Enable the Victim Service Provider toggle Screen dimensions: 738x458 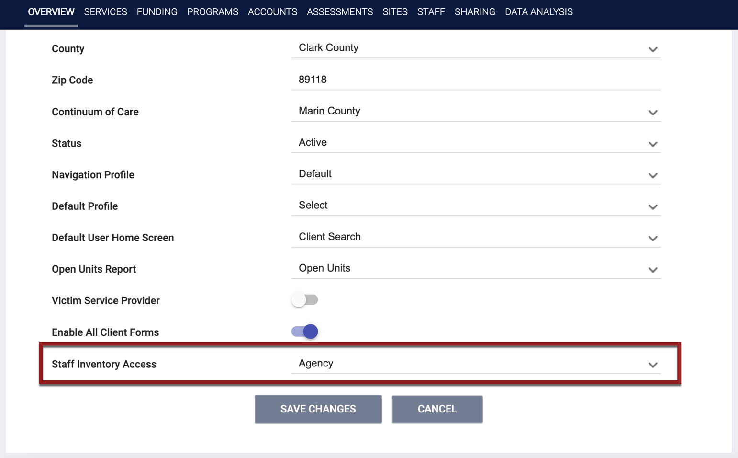click(304, 300)
